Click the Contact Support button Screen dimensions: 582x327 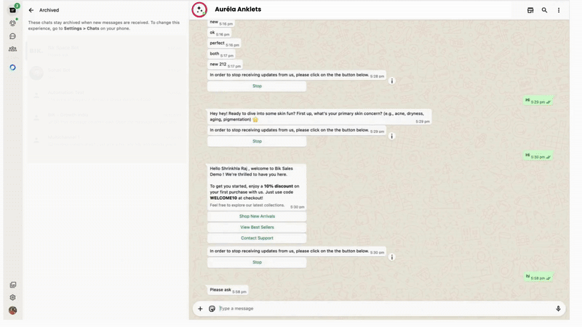point(257,238)
